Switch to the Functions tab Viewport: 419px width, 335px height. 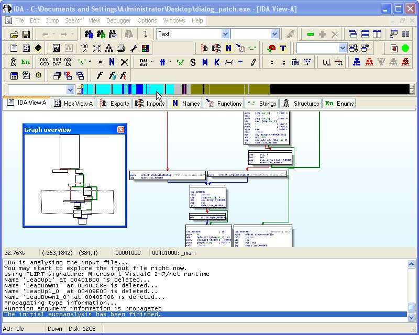(224, 104)
